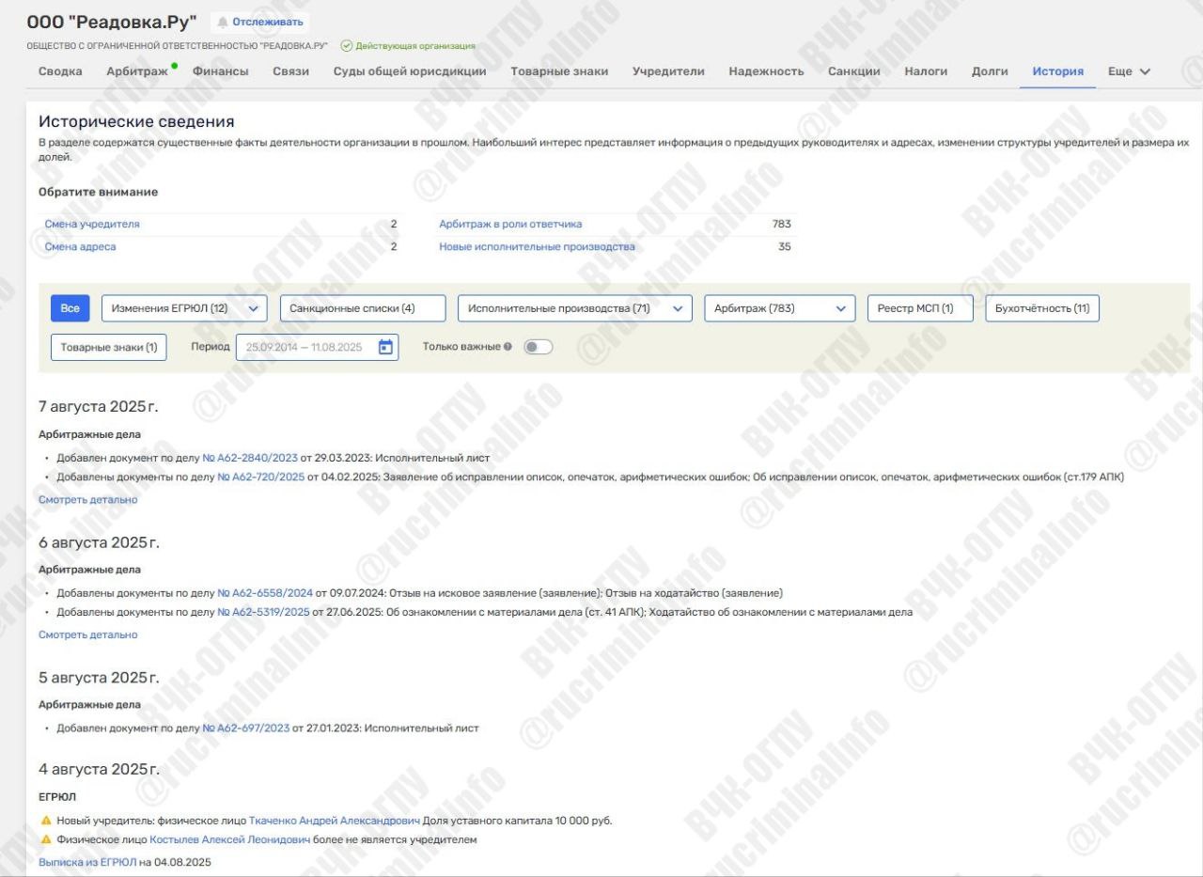Viewport: 1203px width, 877px height.
Task: Go to the Санкции tab
Action: click(853, 71)
